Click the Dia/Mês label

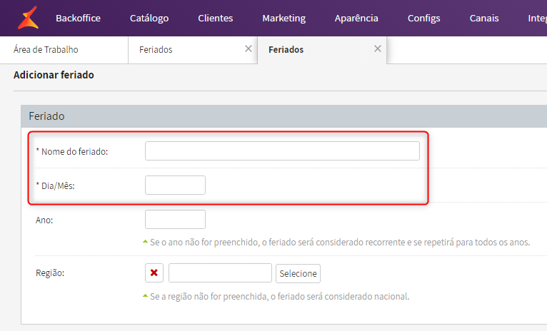[55, 185]
